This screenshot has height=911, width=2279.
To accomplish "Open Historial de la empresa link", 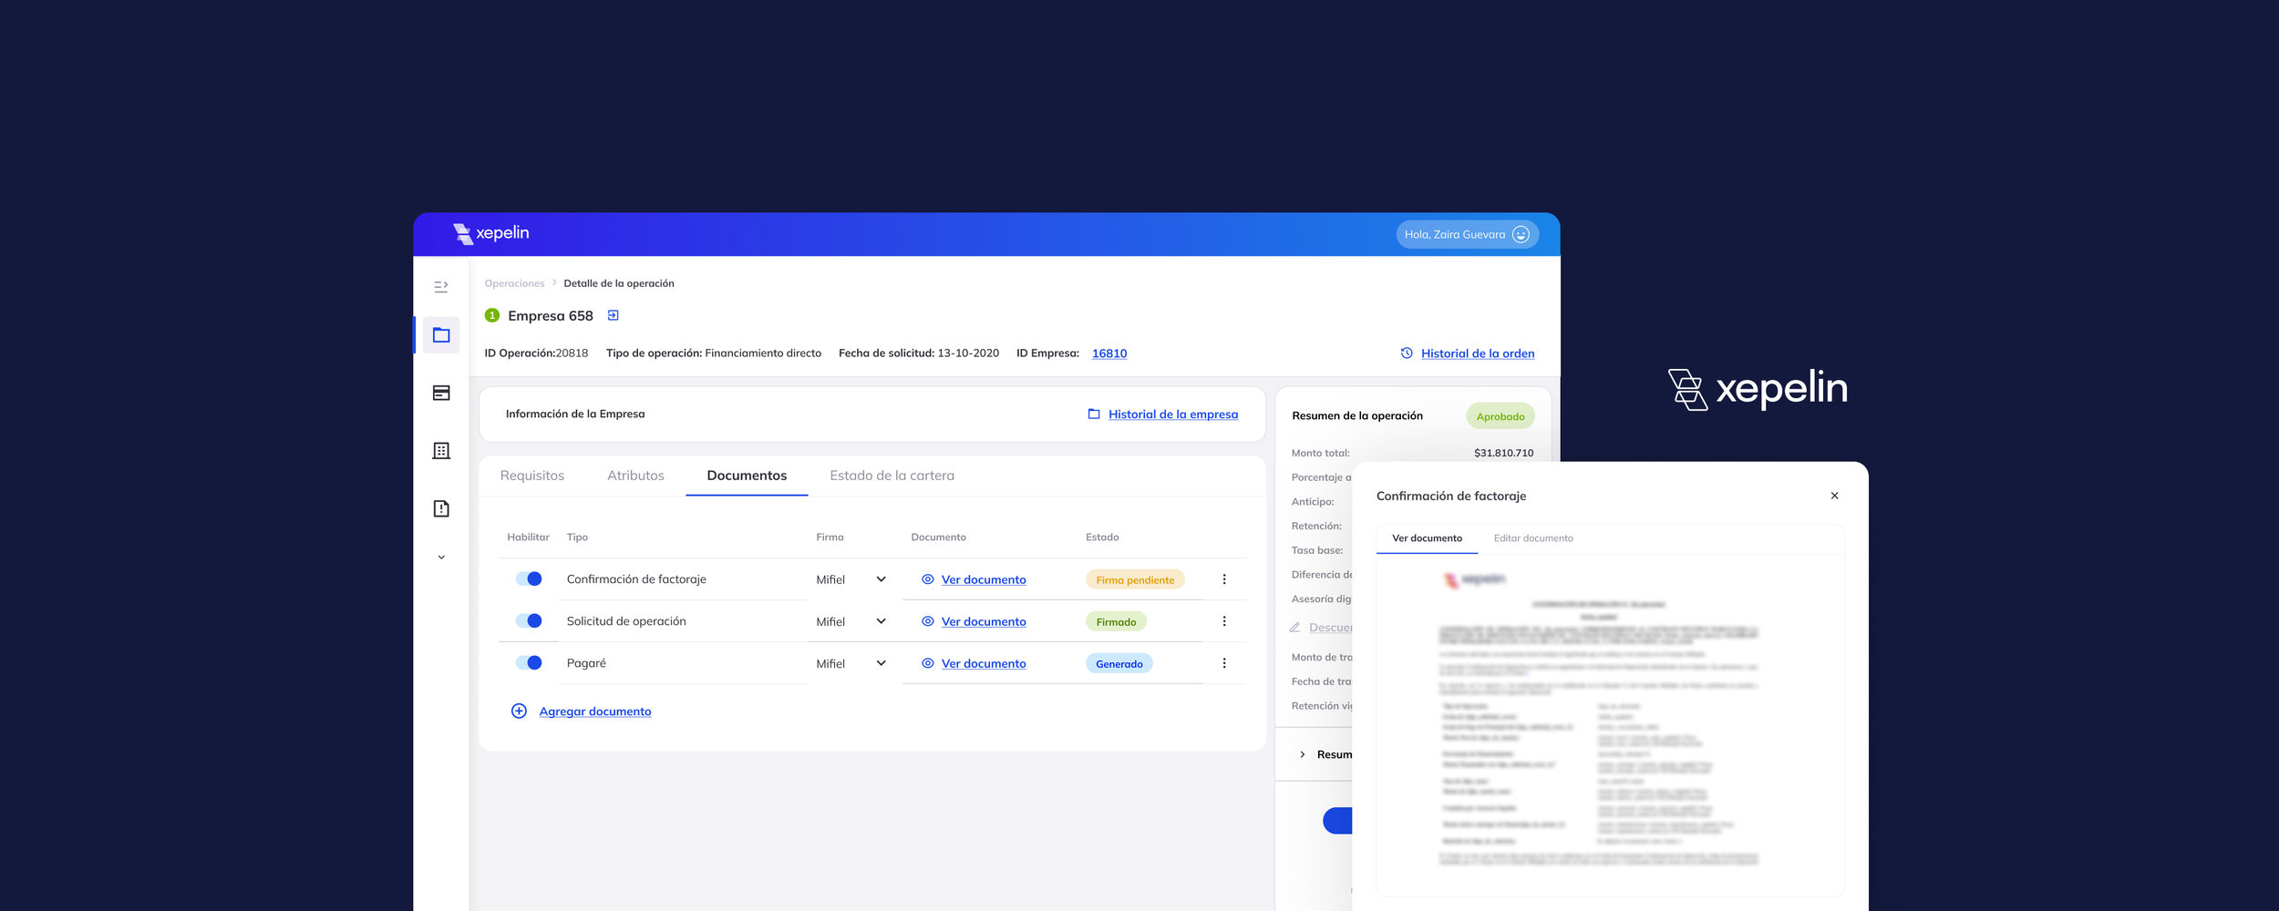I will (1173, 414).
